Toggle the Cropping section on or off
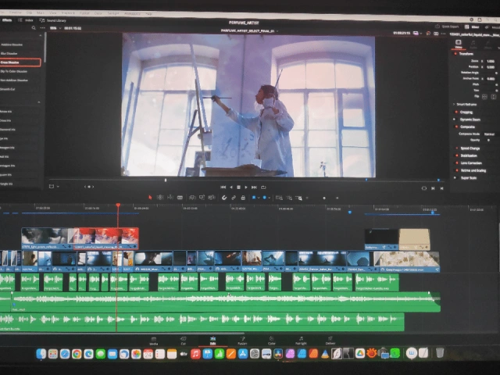This screenshot has height=375, width=500. (x=456, y=112)
